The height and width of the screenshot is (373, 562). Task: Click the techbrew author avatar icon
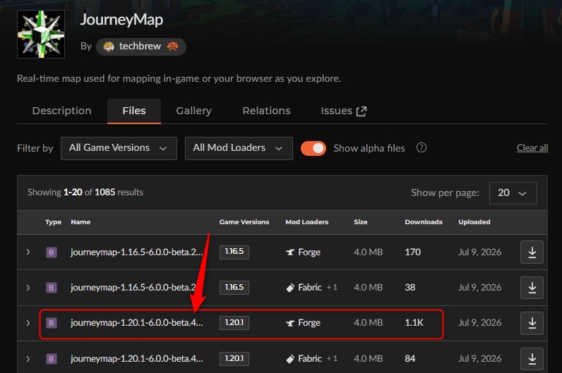pos(108,47)
